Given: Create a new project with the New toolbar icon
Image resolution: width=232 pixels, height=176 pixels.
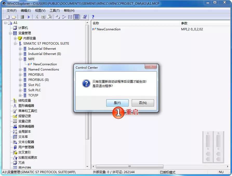Looking at the screenshot, I should point(8,17).
